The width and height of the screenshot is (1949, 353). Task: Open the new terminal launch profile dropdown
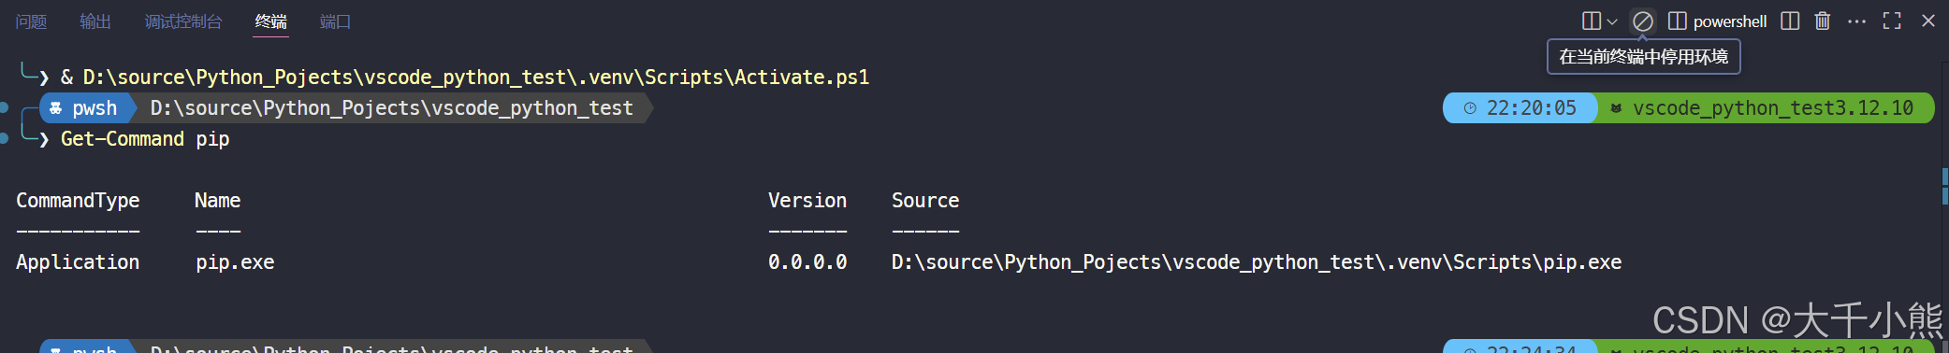point(1612,21)
